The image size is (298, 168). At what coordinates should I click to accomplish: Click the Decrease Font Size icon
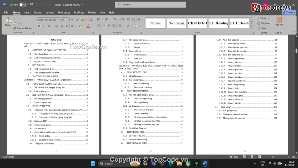(77, 20)
